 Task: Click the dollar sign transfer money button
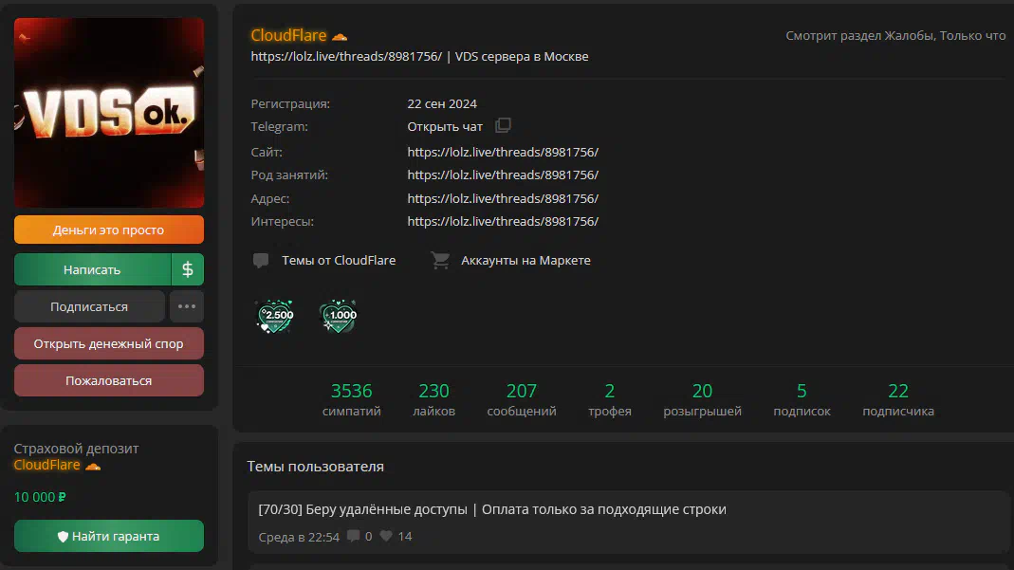(188, 269)
